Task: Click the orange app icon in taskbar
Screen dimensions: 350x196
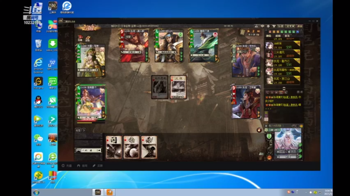Action: click(109, 192)
